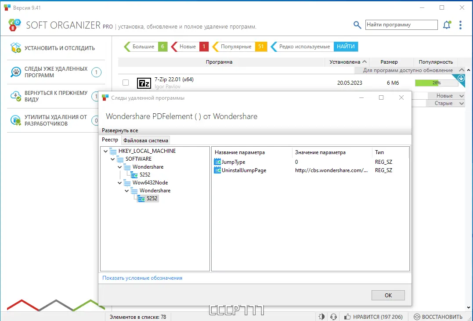Switch to the Реестр tab
The height and width of the screenshot is (321, 473).
110,140
